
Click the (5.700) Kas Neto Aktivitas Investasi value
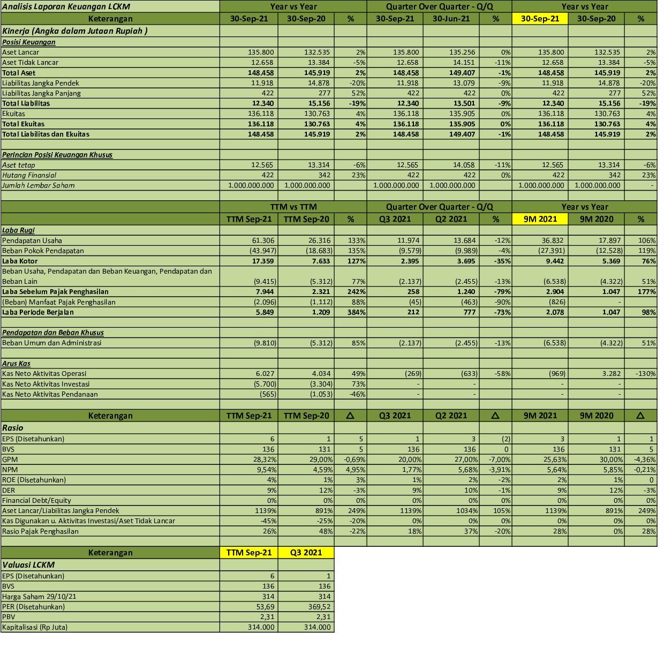(265, 384)
